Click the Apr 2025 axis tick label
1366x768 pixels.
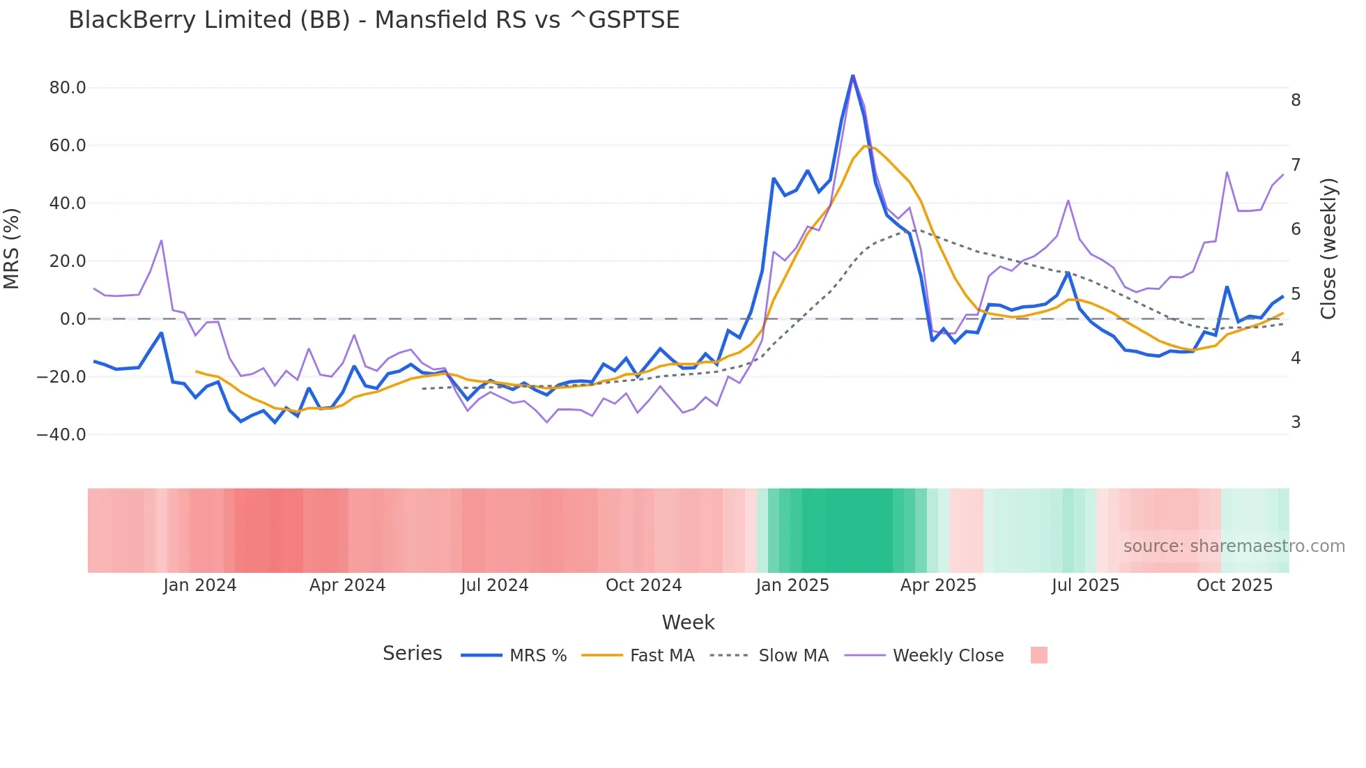point(939,585)
